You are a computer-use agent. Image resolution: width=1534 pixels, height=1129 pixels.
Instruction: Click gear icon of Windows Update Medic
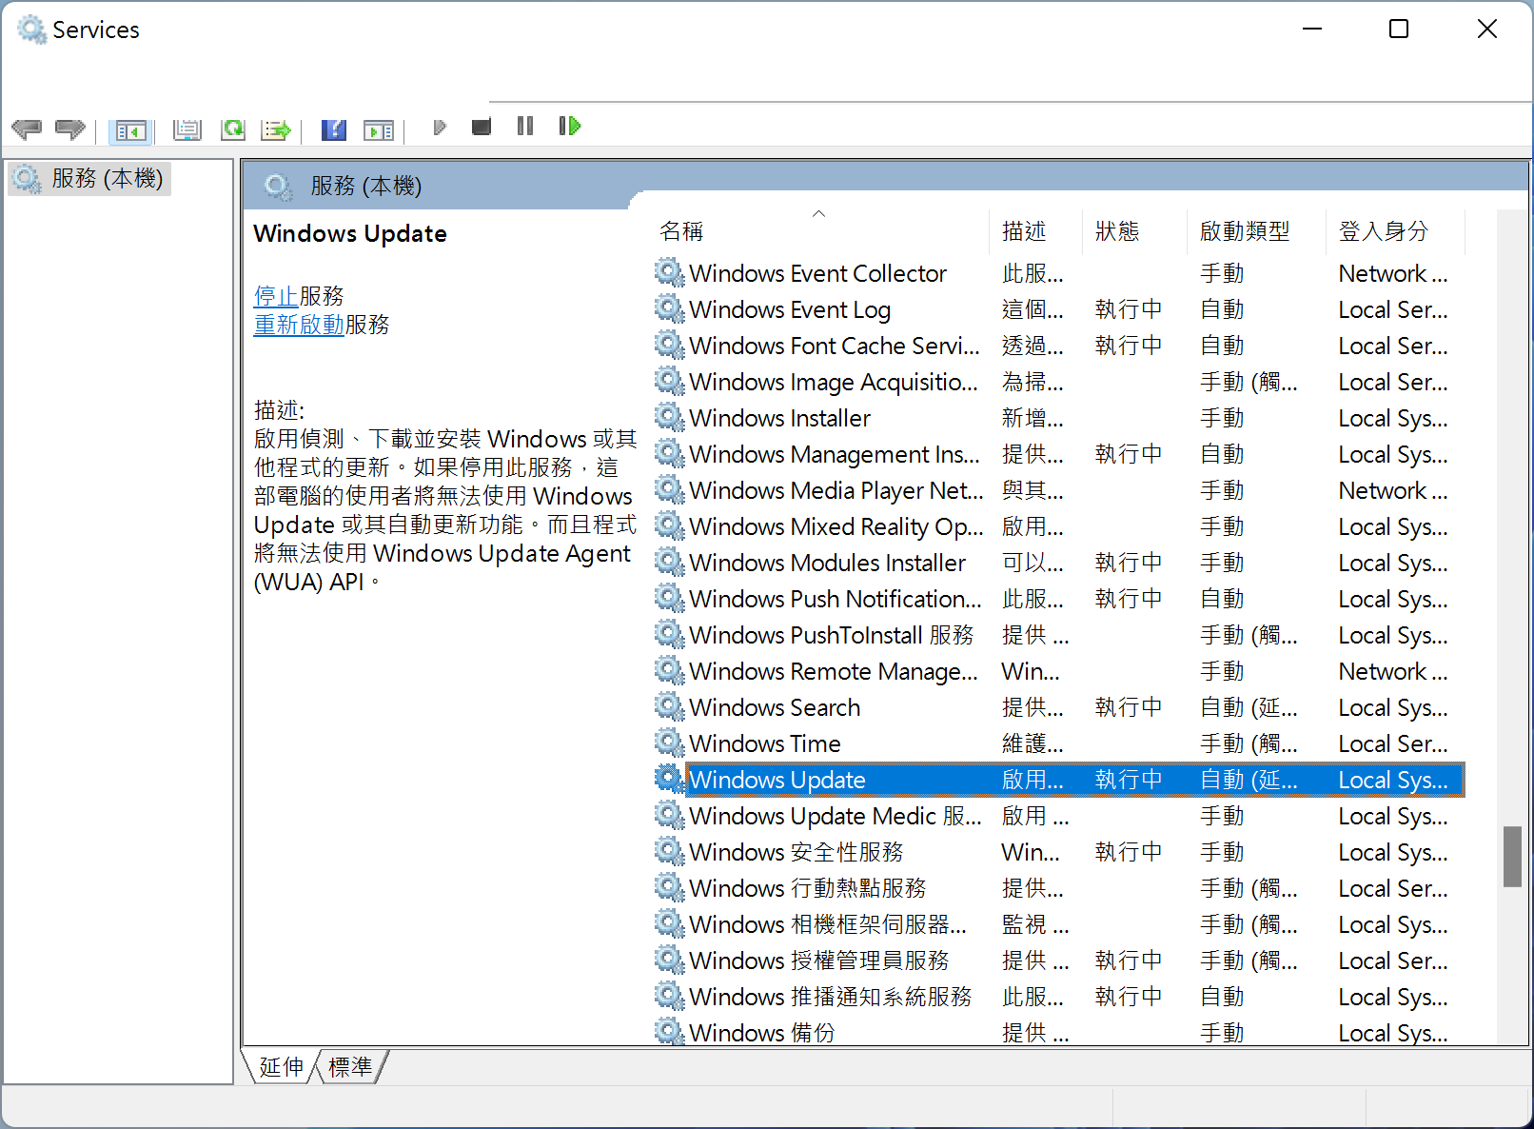coord(670,816)
